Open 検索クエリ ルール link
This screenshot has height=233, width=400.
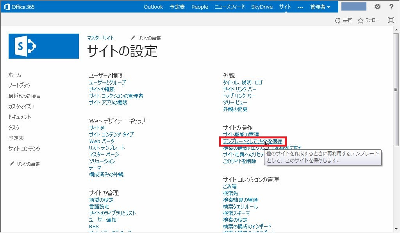(x=240, y=206)
